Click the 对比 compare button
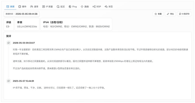Viewport: 195px width, 103px height. pos(170,14)
